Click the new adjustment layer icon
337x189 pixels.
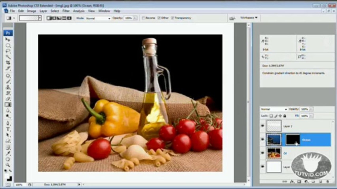pyautogui.click(x=306, y=182)
